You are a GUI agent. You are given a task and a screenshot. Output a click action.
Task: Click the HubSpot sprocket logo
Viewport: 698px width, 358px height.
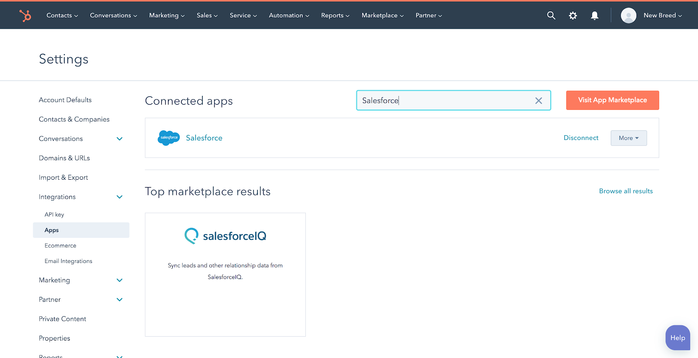point(25,15)
